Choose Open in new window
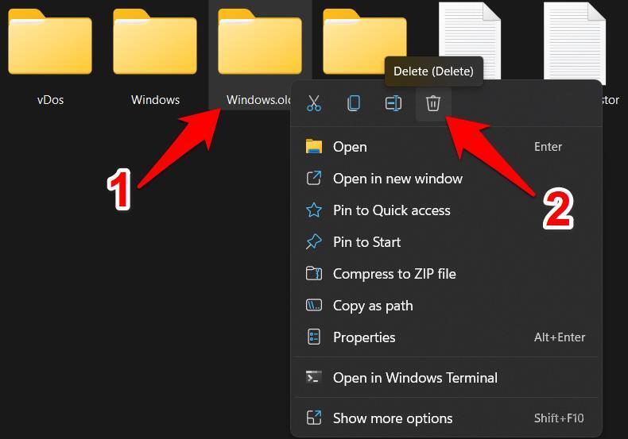 point(397,179)
